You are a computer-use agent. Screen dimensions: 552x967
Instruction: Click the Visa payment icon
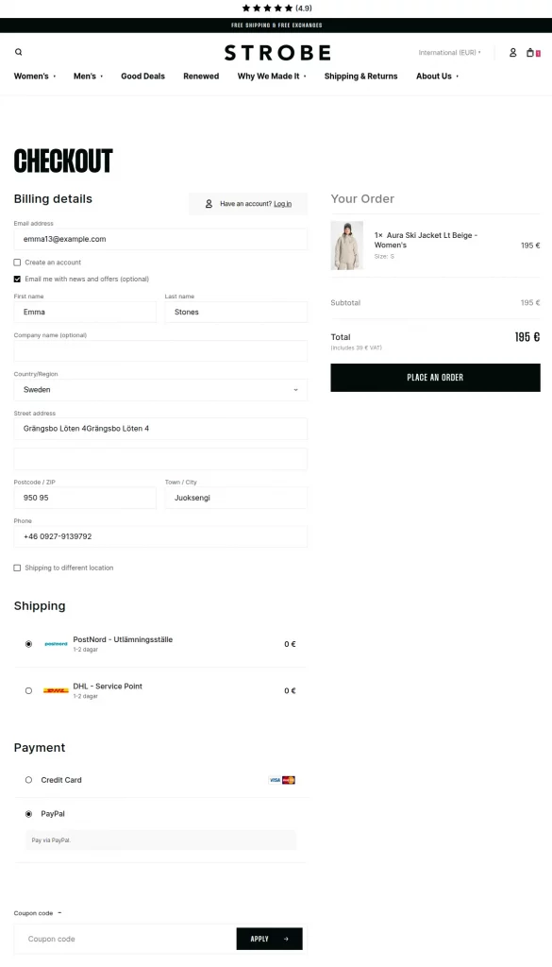[273, 779]
